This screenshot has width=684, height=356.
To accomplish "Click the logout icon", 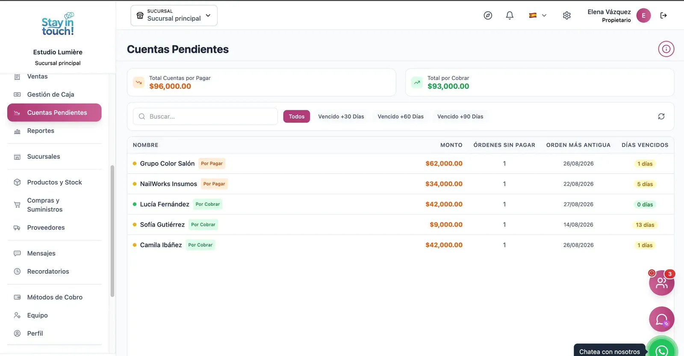I will 663,15.
